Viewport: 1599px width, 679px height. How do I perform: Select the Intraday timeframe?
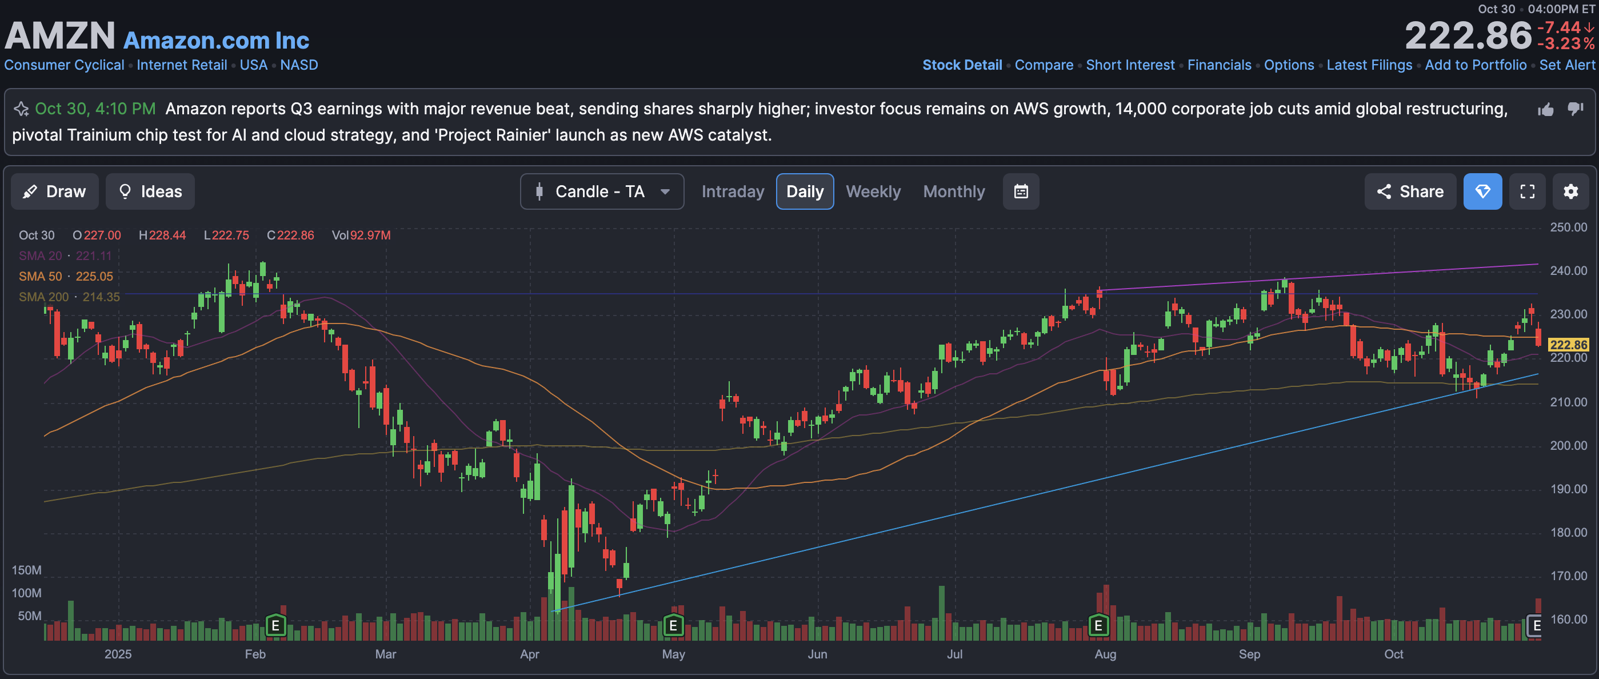click(x=733, y=191)
